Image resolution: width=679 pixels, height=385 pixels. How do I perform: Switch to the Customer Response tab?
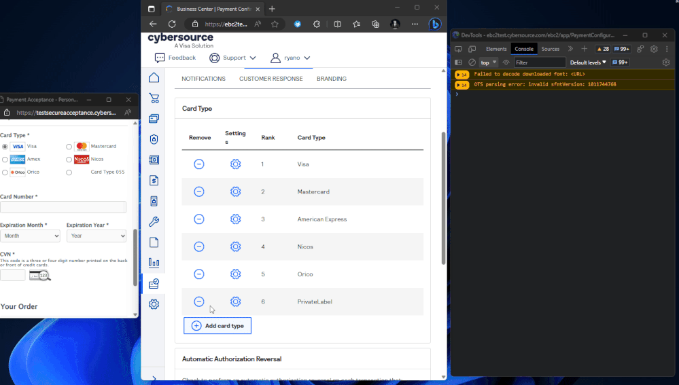click(x=271, y=79)
